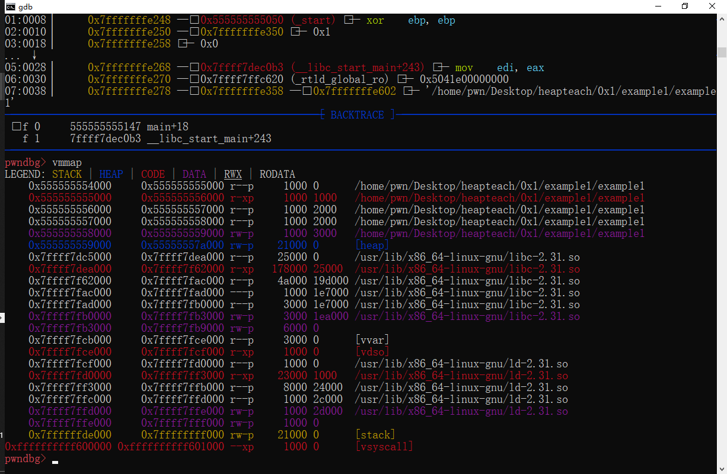Viewport: 727px width, 474px height.
Task: Click the scrollbar up arrow
Action: click(722, 20)
